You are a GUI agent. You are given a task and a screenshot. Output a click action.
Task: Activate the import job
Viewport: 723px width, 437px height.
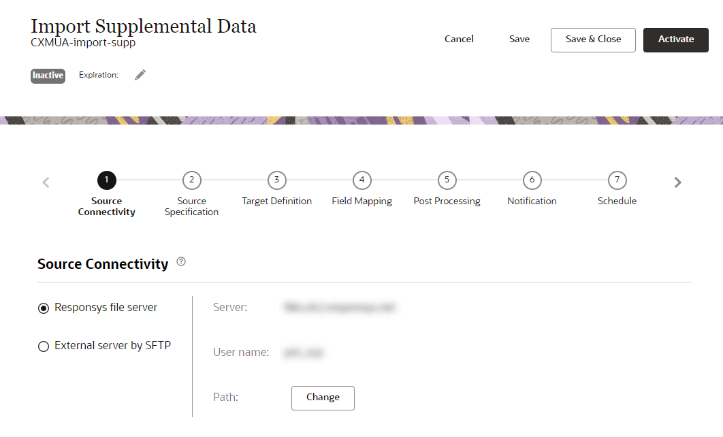[x=676, y=39]
